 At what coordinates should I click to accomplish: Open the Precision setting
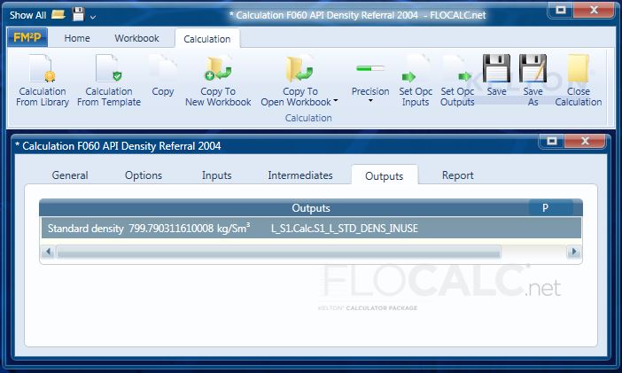point(370,79)
